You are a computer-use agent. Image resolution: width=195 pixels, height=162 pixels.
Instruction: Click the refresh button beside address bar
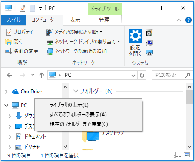point(142,75)
